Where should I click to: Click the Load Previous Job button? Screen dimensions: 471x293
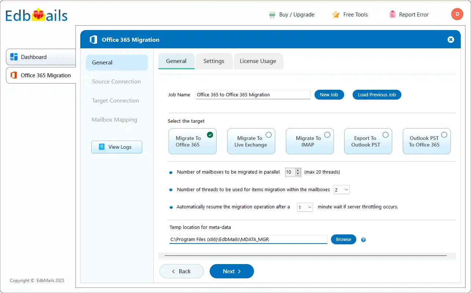tap(377, 94)
